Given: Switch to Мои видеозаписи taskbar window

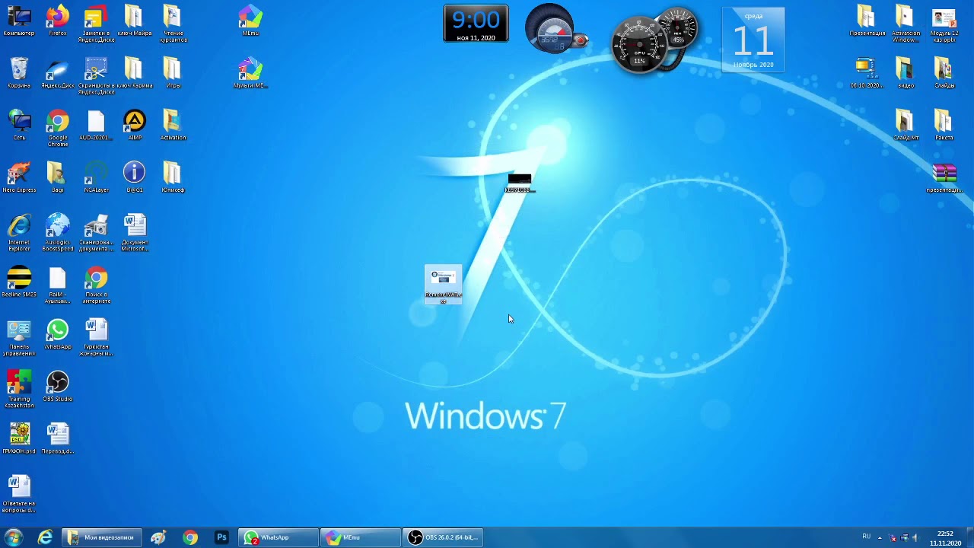Looking at the screenshot, I should click(101, 537).
